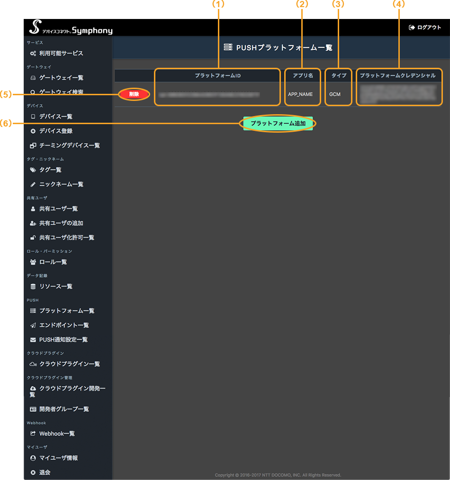450x480 pixels.
Task: Open マイユーザ情報 page
Action: coord(58,458)
